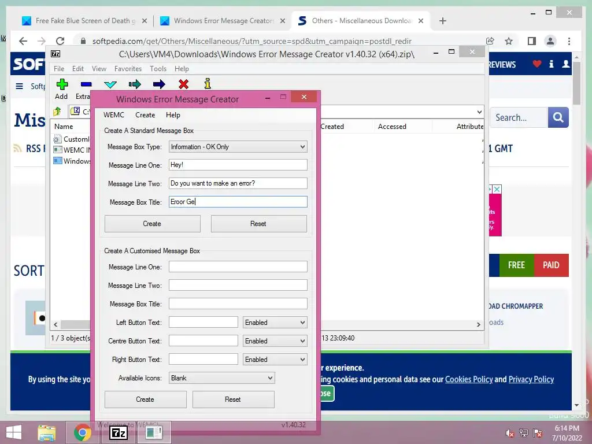Click Softpedia info icon in header
This screenshot has width=592, height=444.
pyautogui.click(x=552, y=64)
